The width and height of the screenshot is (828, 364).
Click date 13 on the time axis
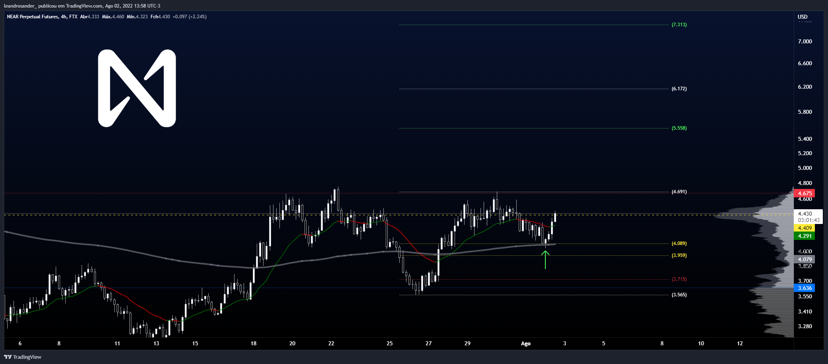[x=156, y=343]
